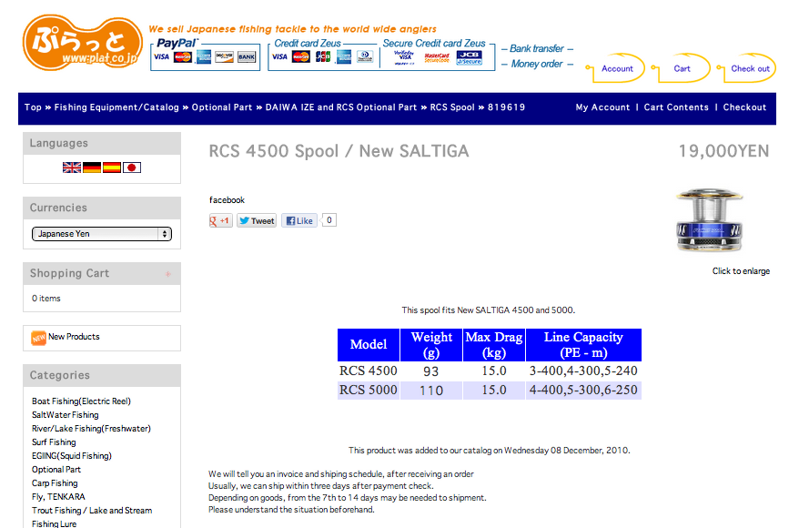Share via the Tweet button
The image size is (799, 528).
coord(257,220)
